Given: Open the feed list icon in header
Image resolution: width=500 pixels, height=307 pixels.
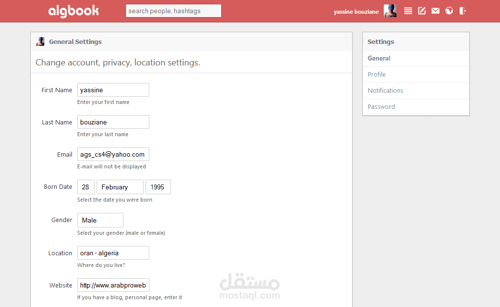Looking at the screenshot, I should point(408,11).
